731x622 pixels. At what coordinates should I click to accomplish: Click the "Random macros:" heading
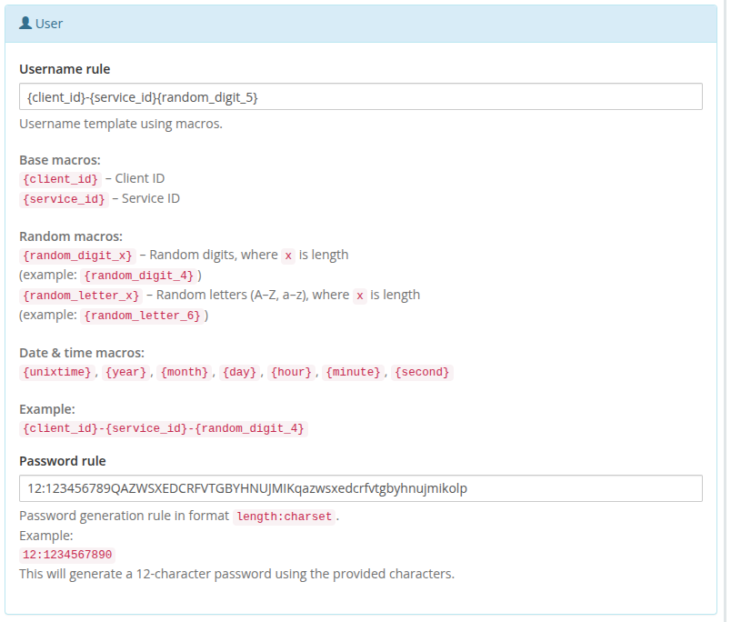71,236
